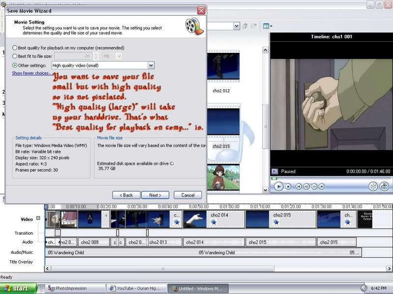Show hidden system tray icons arrow
Image resolution: width=393 pixels, height=294 pixels.
point(364,288)
